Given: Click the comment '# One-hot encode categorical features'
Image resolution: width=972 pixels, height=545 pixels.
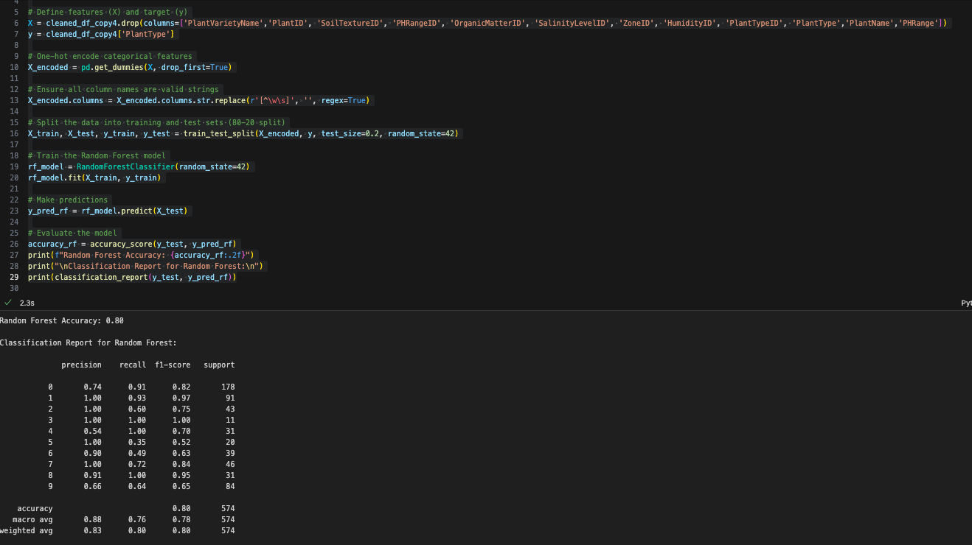Looking at the screenshot, I should click(110, 56).
